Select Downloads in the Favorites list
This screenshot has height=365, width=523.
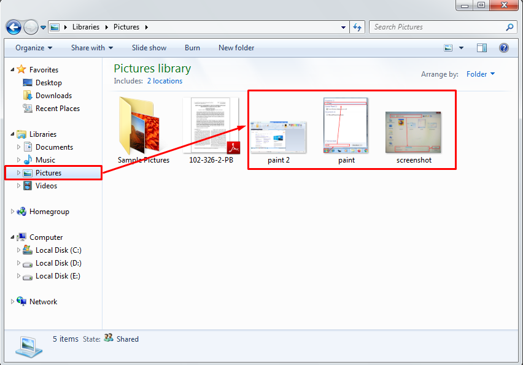pos(55,95)
